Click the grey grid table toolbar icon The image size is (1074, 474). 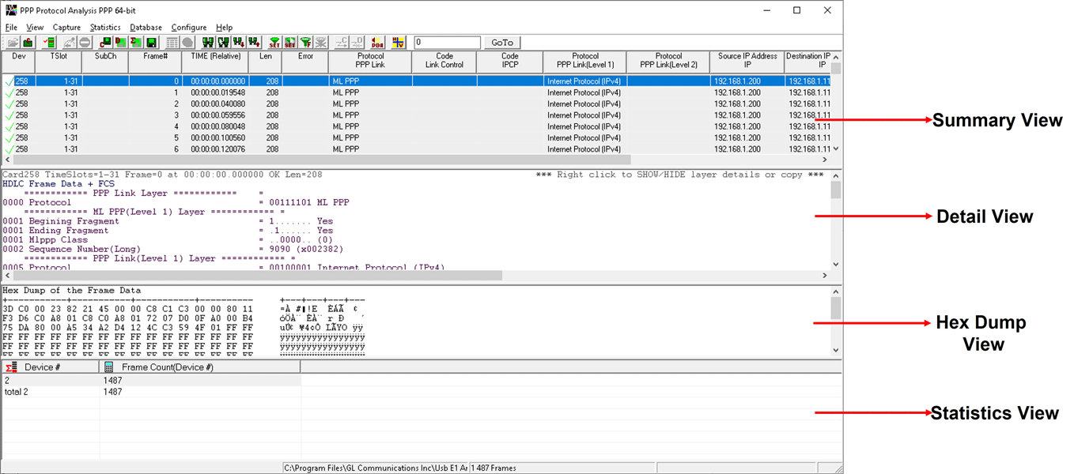pyautogui.click(x=172, y=42)
